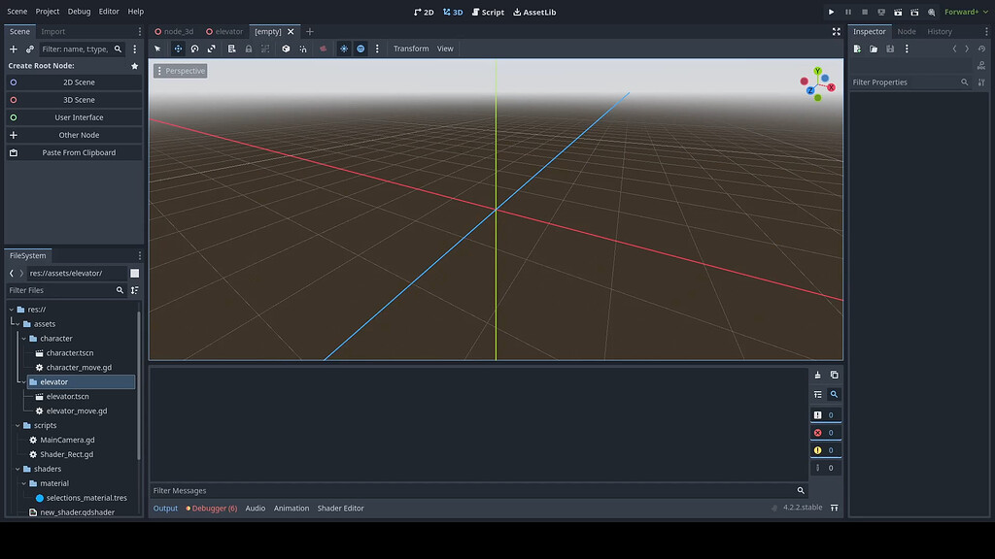Activate the Select mode arrow tool
This screenshot has height=559, width=995.
[156, 49]
